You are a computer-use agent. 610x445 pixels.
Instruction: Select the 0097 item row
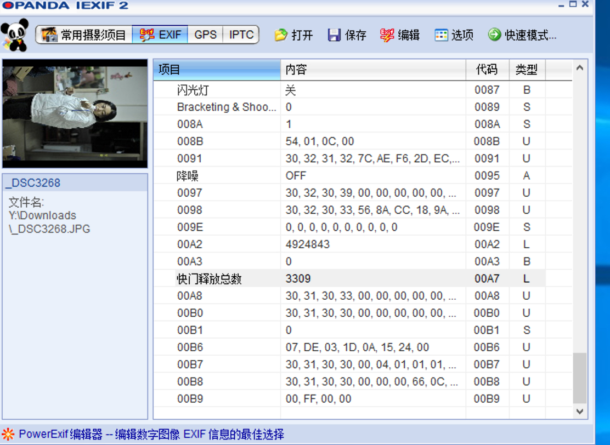point(363,193)
